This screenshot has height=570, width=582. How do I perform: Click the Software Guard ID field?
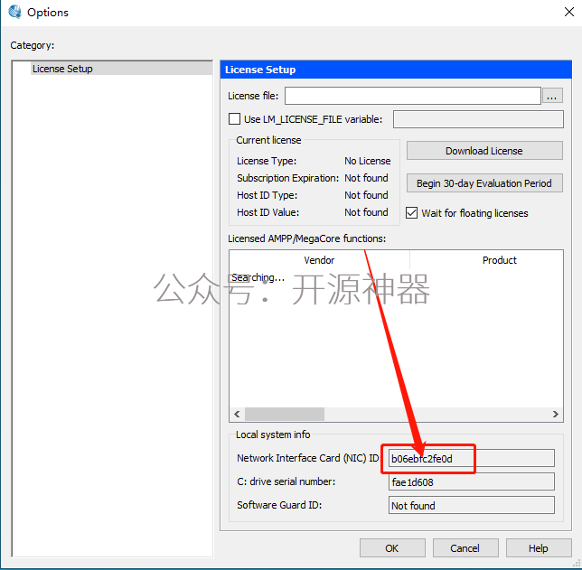tap(472, 505)
